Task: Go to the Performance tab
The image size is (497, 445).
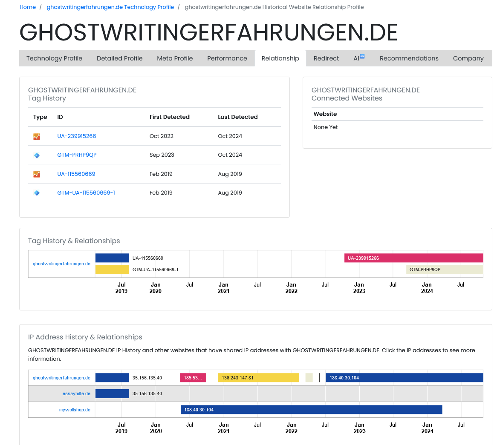Action: (227, 58)
